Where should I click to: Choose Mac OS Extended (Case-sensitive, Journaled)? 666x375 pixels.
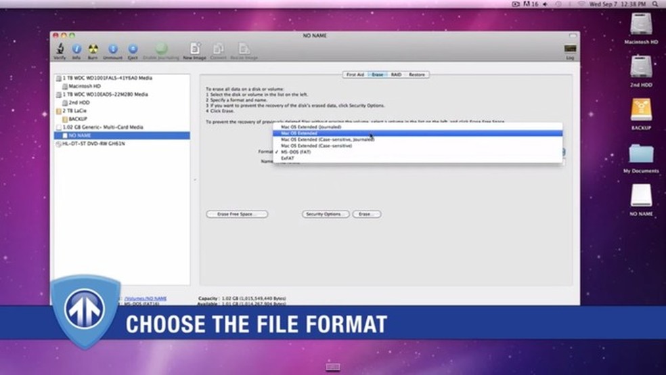(x=418, y=139)
